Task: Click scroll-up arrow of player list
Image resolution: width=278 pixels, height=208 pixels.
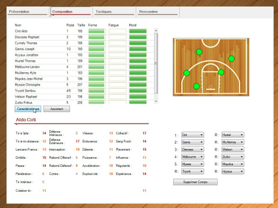Action: (x=156, y=31)
